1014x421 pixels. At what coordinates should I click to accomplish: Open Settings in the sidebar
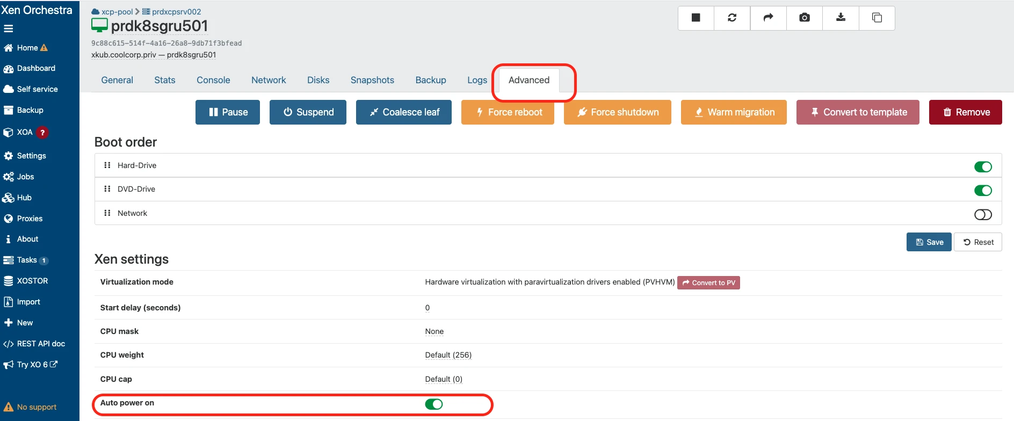(x=25, y=156)
